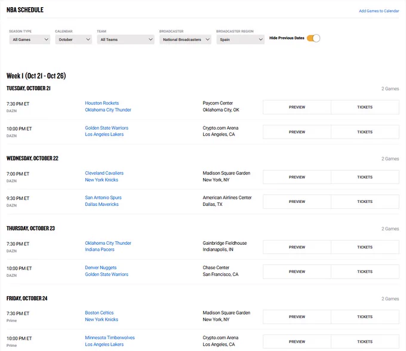Open Cleveland Cavaliers team link
406x351 pixels.
(104, 173)
